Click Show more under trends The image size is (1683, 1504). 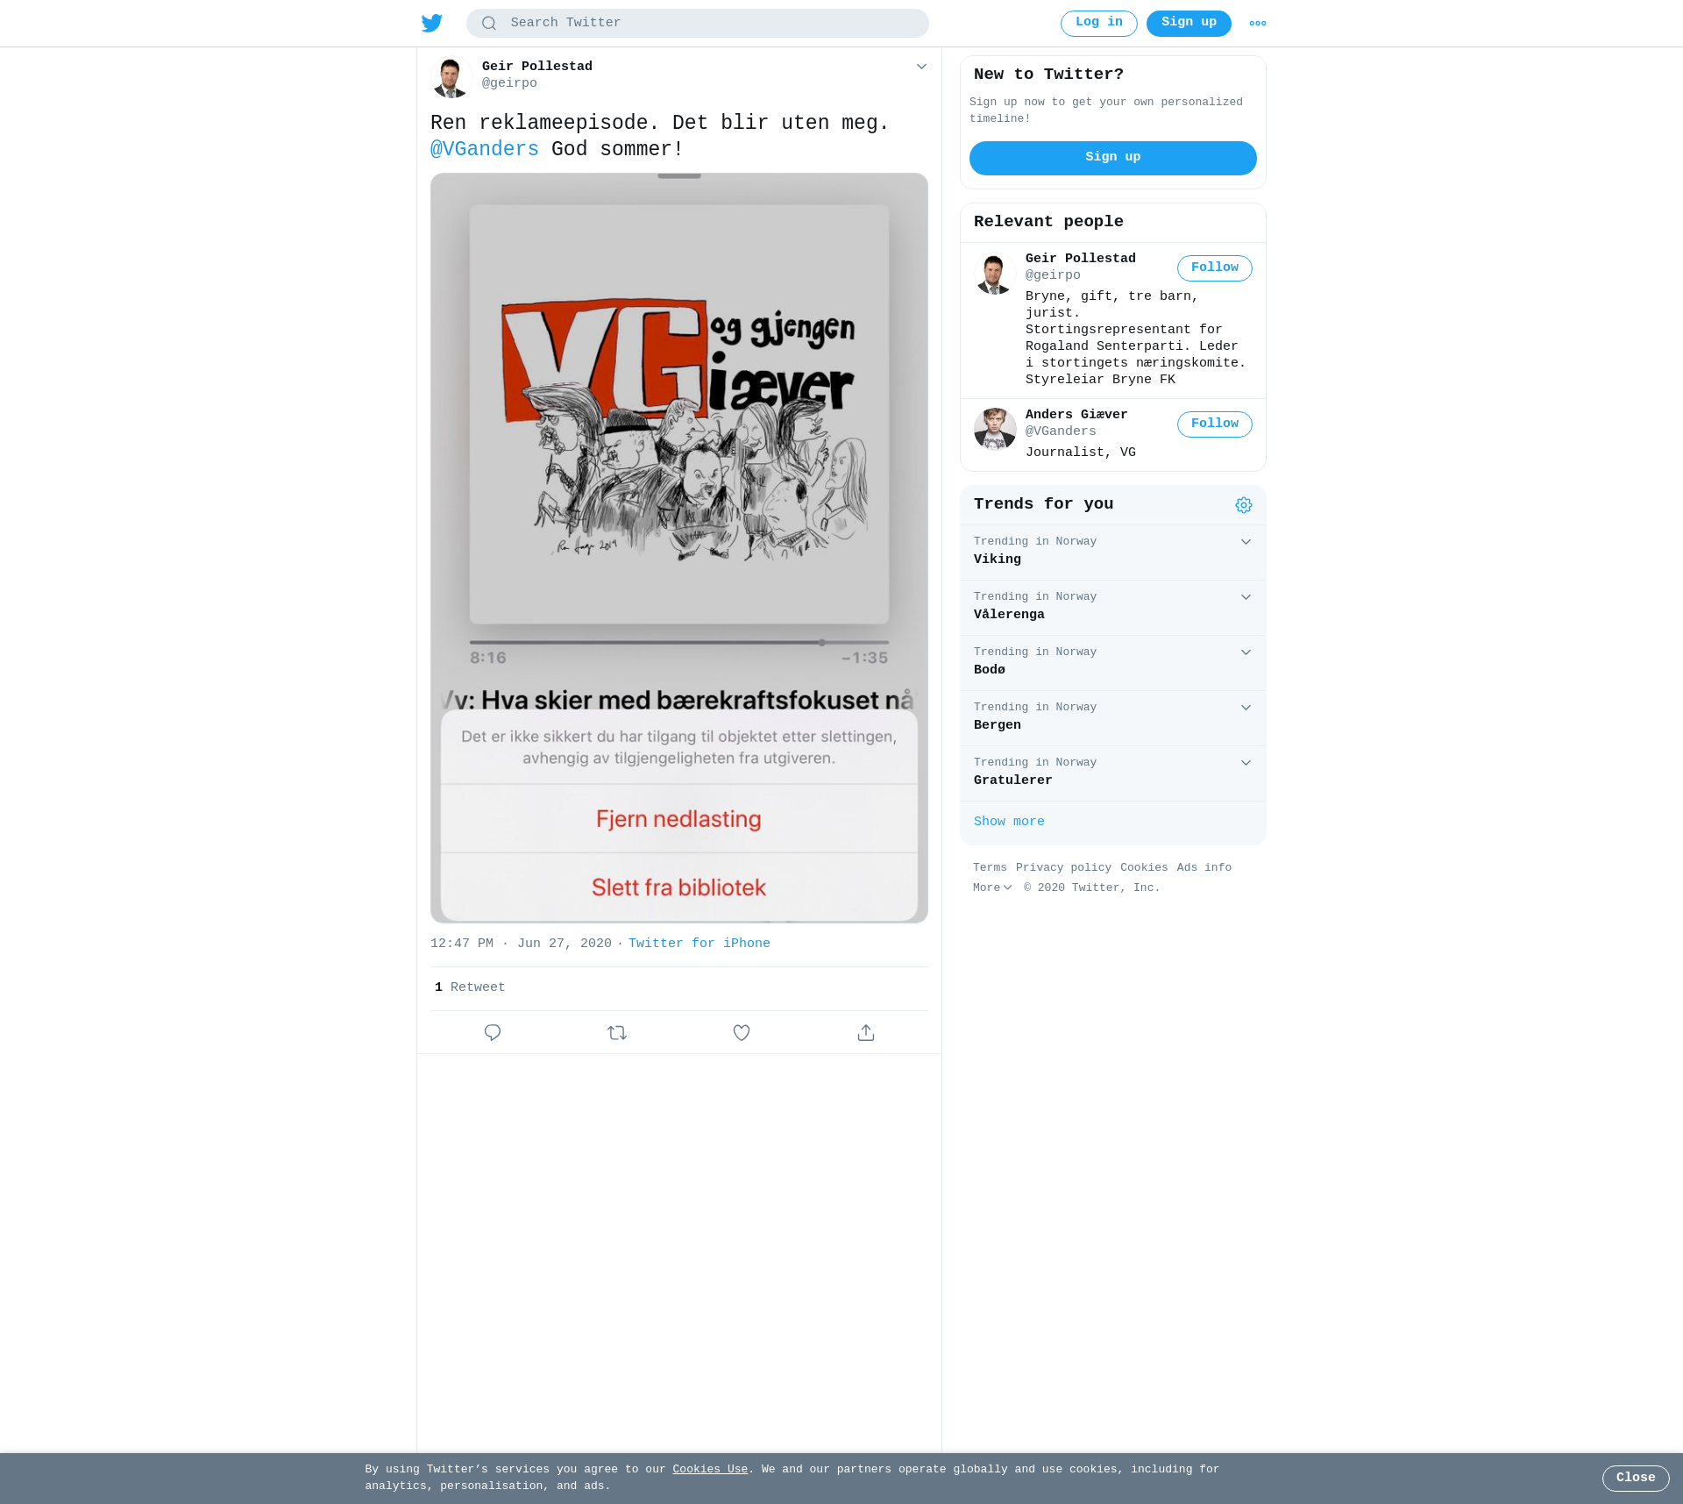pos(1009,822)
